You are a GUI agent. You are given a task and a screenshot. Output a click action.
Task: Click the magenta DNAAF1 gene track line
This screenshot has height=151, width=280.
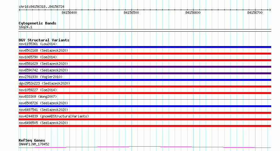coord(145,147)
